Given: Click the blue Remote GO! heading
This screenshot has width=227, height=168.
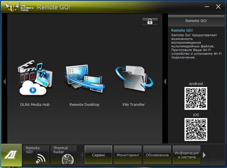Looking at the screenshot, I should point(182,30).
